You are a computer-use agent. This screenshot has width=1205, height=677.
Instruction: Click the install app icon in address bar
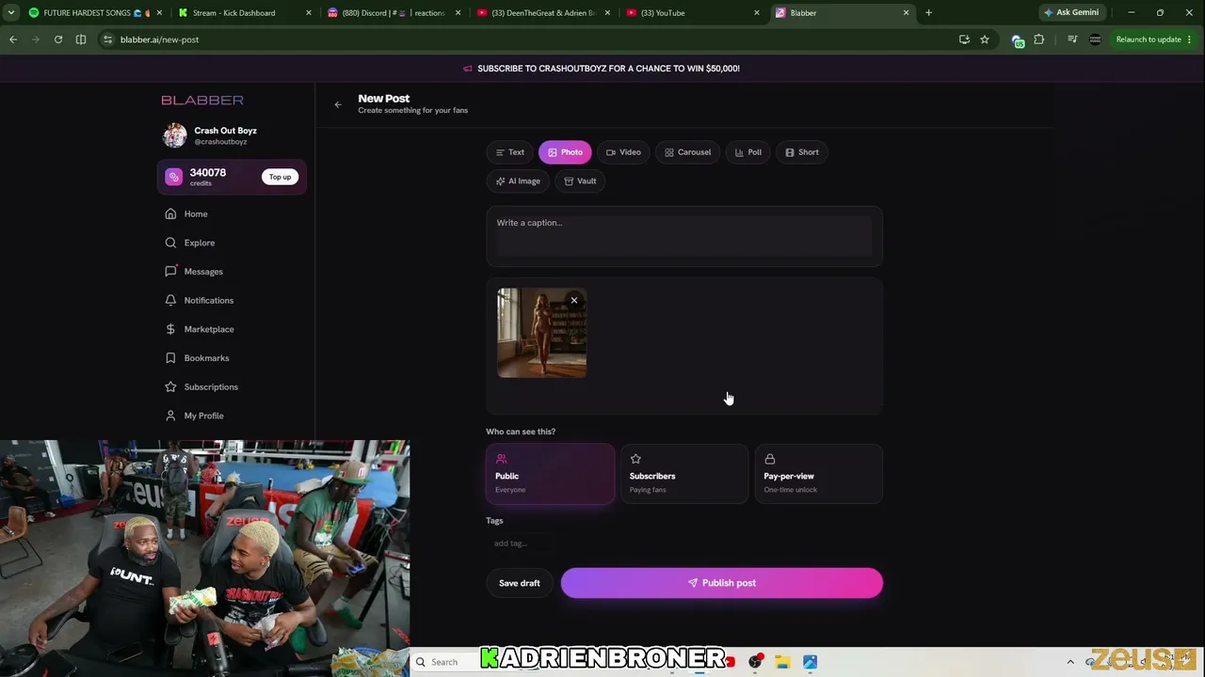click(964, 39)
